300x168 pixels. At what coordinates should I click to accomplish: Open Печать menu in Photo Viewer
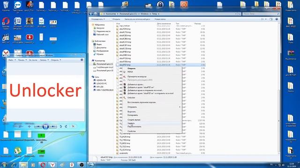point(22,60)
